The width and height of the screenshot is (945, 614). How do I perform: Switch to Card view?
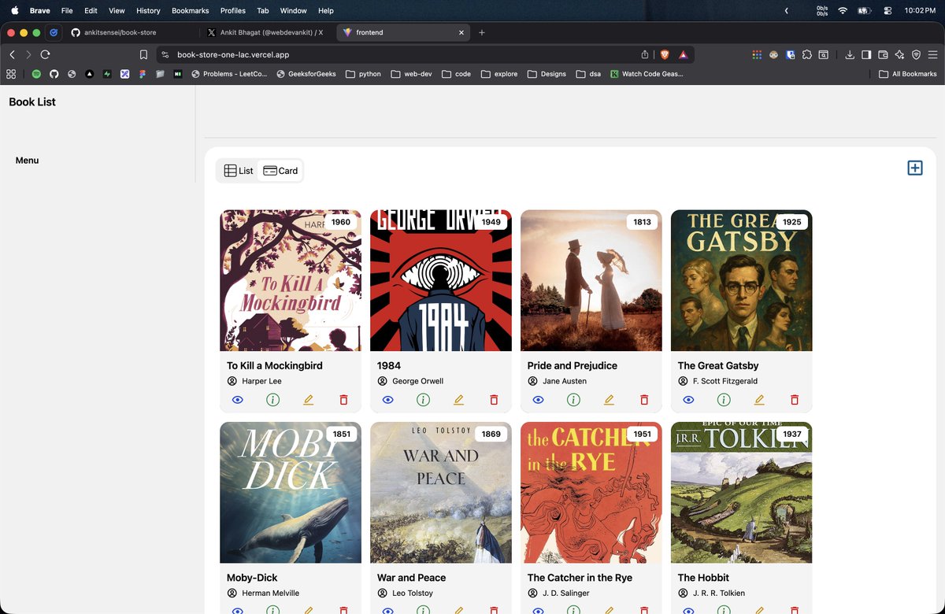280,171
